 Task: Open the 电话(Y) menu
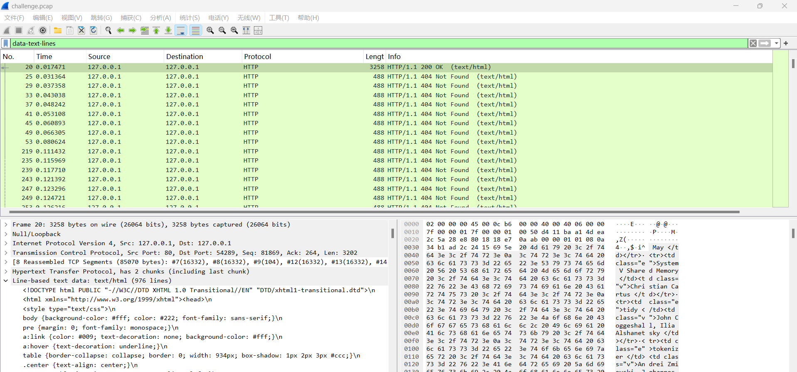pos(219,18)
